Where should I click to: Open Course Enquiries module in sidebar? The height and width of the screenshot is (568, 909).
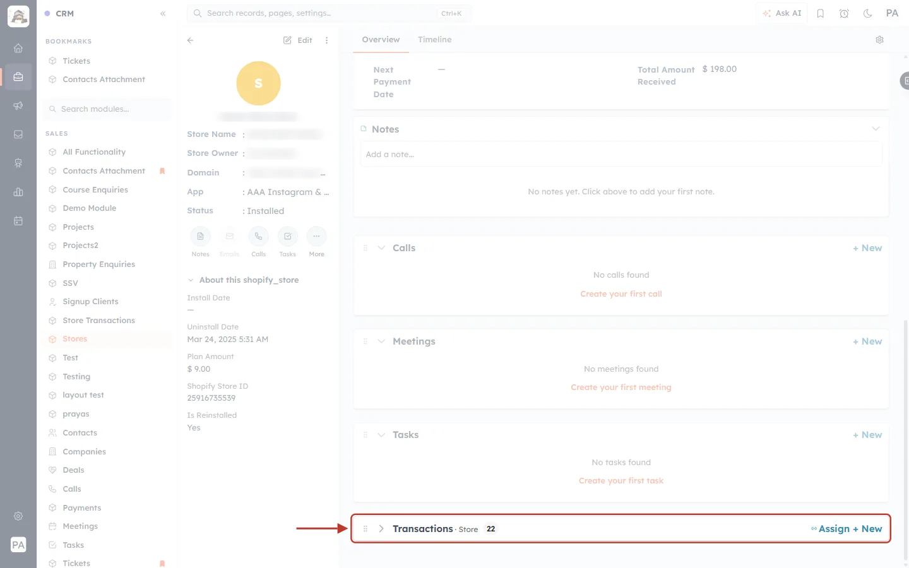[95, 190]
